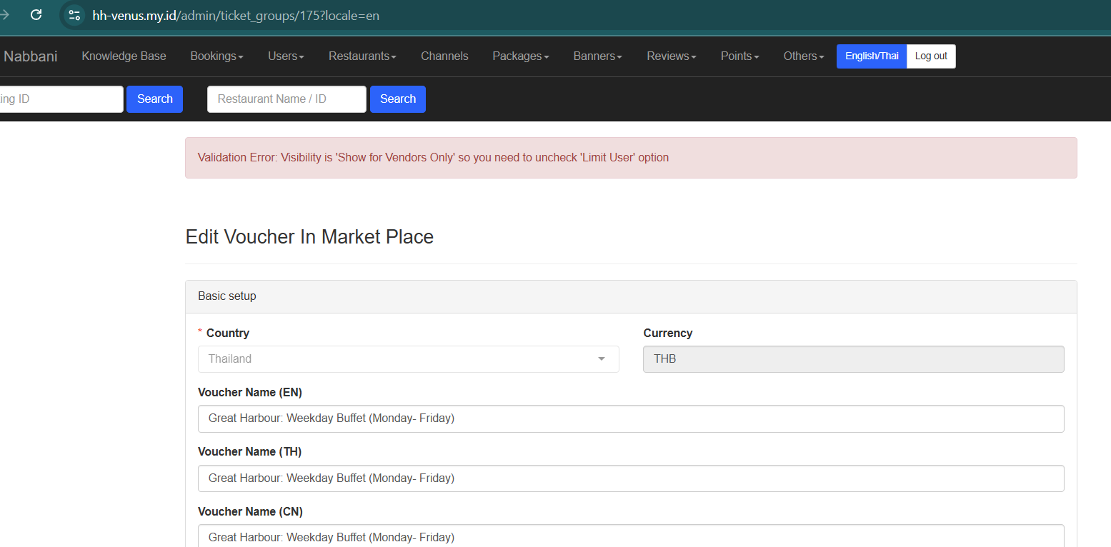Image resolution: width=1111 pixels, height=547 pixels.
Task: Open the Points dropdown menu
Action: [739, 56]
